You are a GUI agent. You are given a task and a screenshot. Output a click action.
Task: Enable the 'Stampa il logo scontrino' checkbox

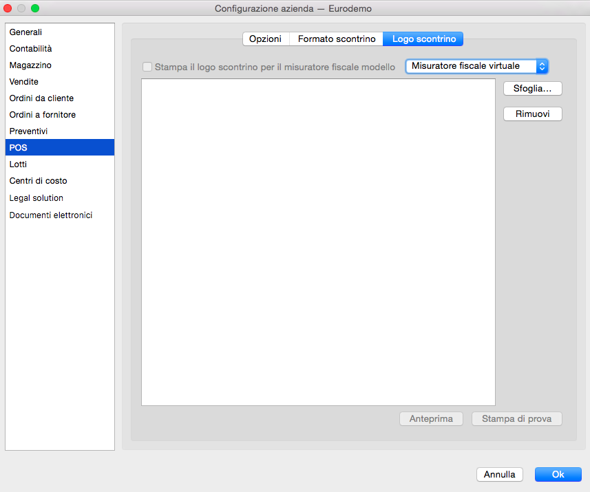point(147,67)
